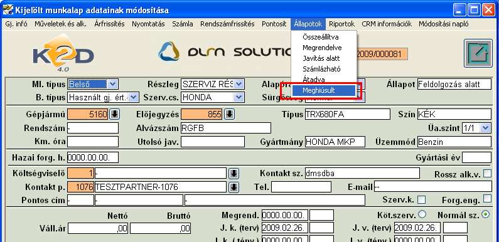This screenshot has height=242, width=499.
Task: Click the Üzemmód field Benzin
Action: point(454,142)
